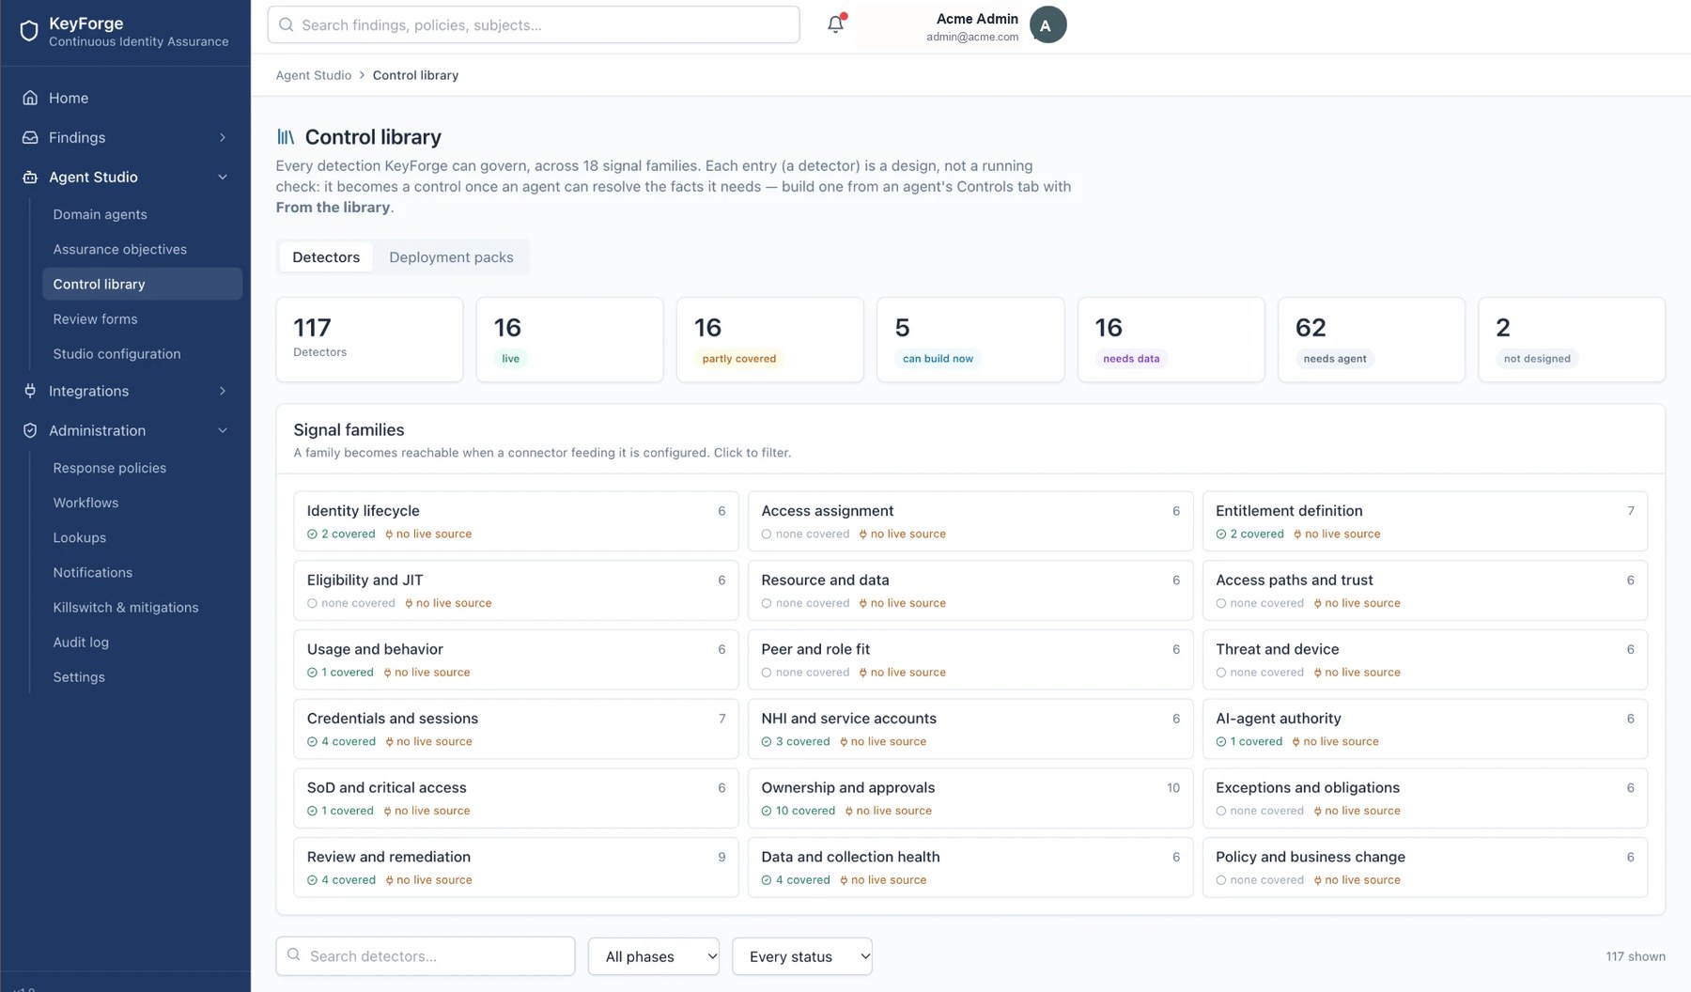Open the All phases dropdown
This screenshot has height=992, width=1691.
(x=654, y=956)
